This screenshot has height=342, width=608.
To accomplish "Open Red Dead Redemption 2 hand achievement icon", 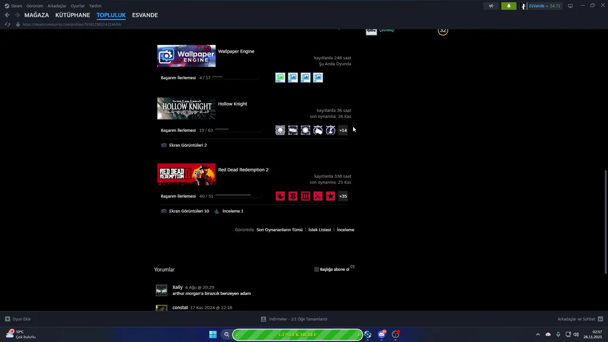I will (x=280, y=196).
